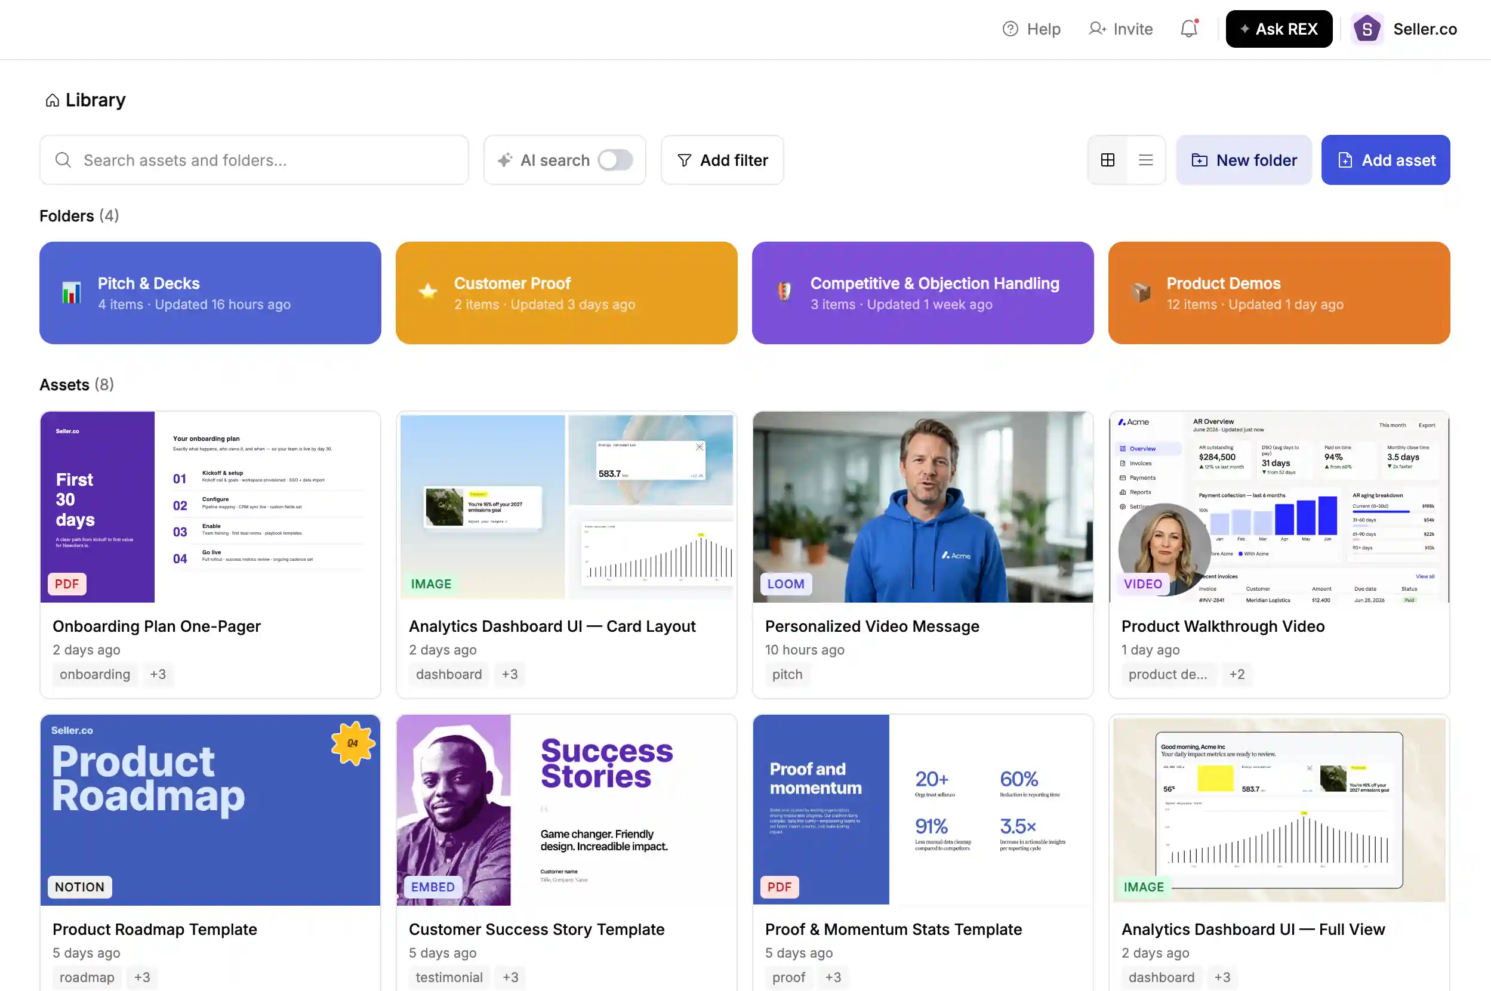The image size is (1491, 991).
Task: Click the 'testimonial' tag
Action: coord(449,977)
